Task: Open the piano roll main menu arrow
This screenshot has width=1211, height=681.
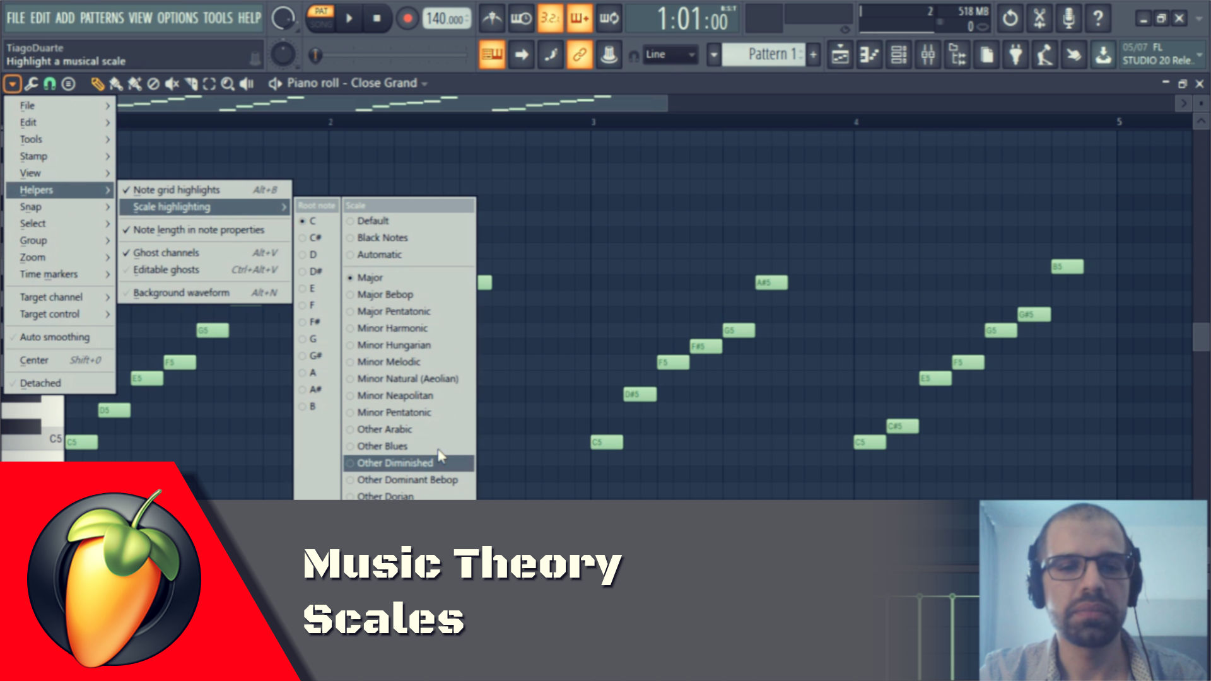Action: (x=13, y=83)
